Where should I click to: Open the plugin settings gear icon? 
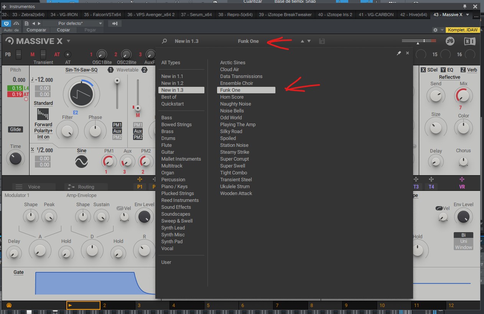coord(435,30)
